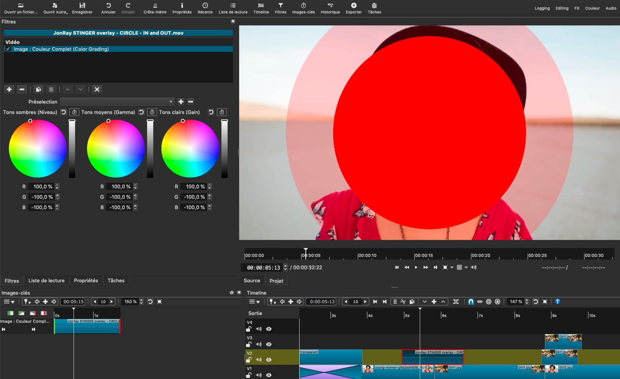Uncheck the Couleur Complet (Color Grading) filter
Viewport: 620px width, 379px height.
8,49
